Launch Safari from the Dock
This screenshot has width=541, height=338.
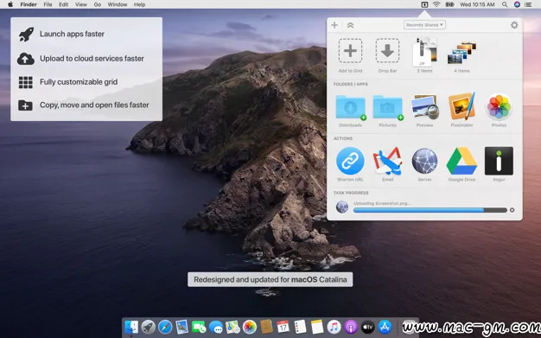click(x=165, y=327)
